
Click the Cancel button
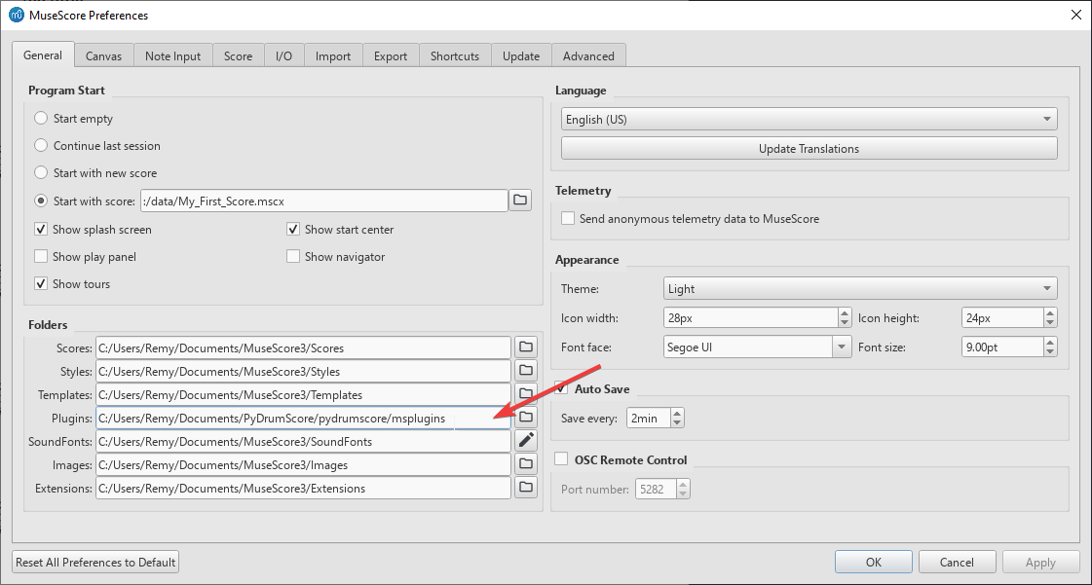(957, 562)
